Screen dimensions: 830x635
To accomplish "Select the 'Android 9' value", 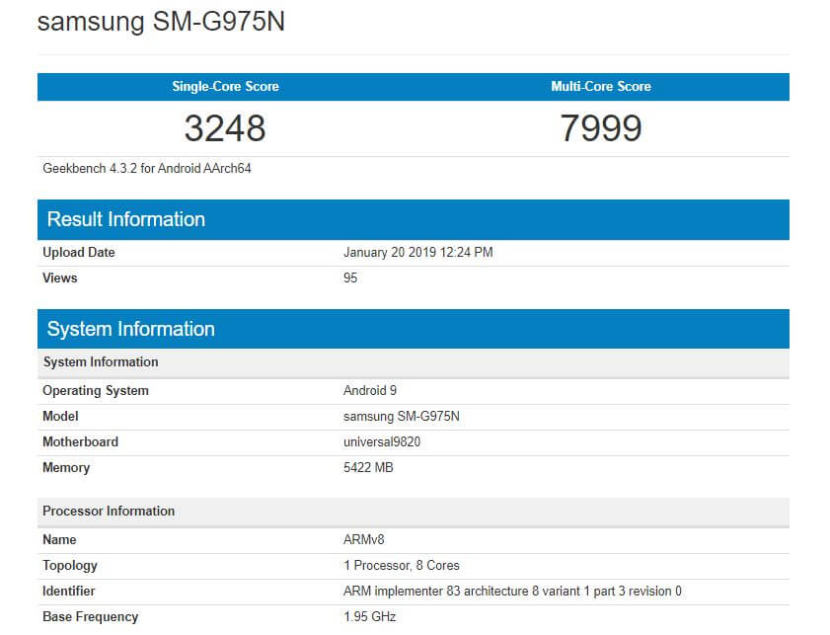I will (x=369, y=391).
